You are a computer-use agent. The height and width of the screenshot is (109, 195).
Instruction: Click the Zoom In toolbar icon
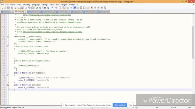(52, 8)
